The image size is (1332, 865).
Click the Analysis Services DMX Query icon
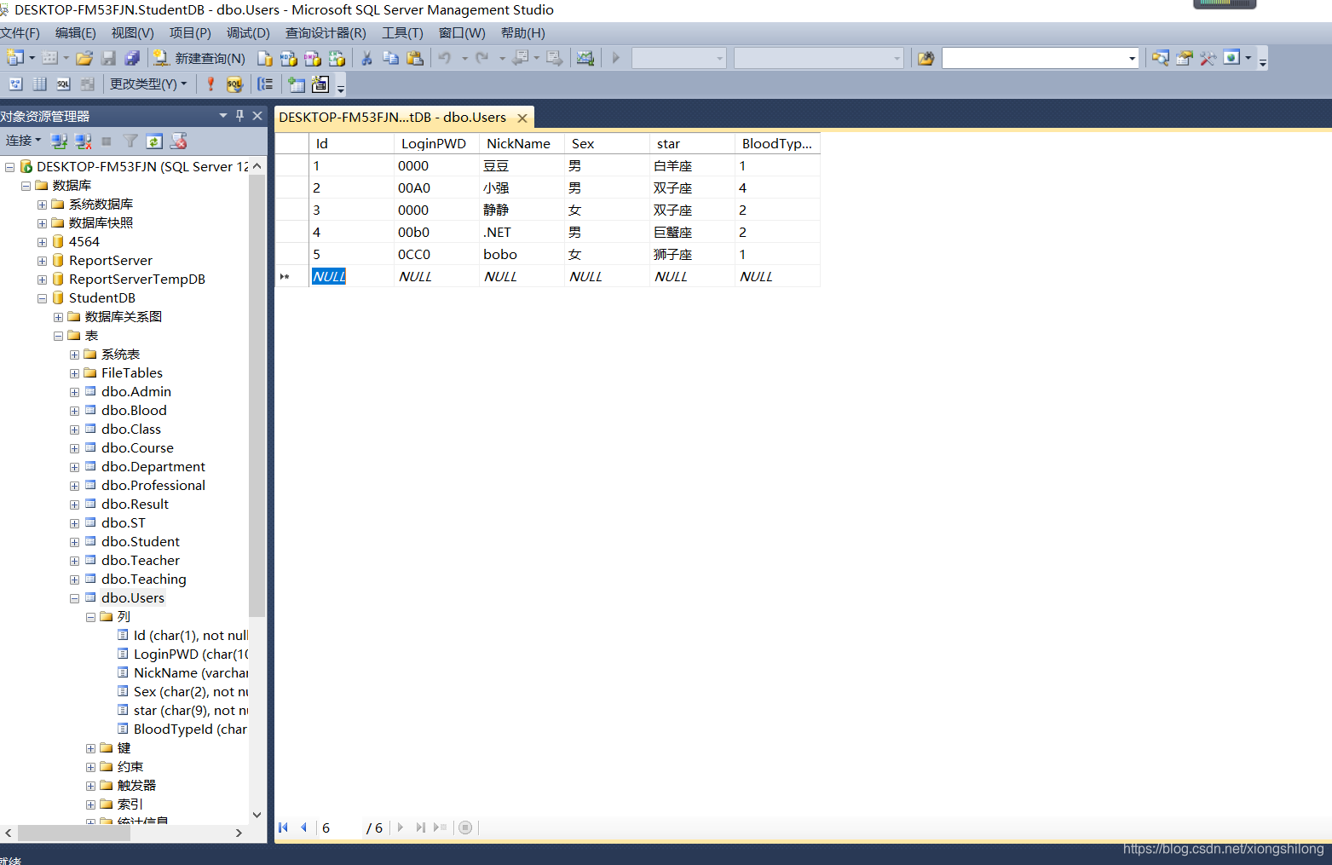313,58
